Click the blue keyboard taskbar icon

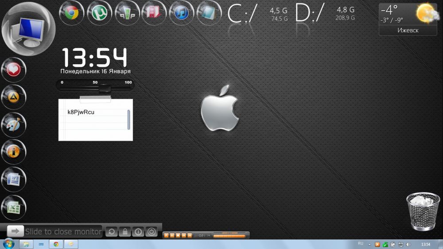[x=41, y=244]
